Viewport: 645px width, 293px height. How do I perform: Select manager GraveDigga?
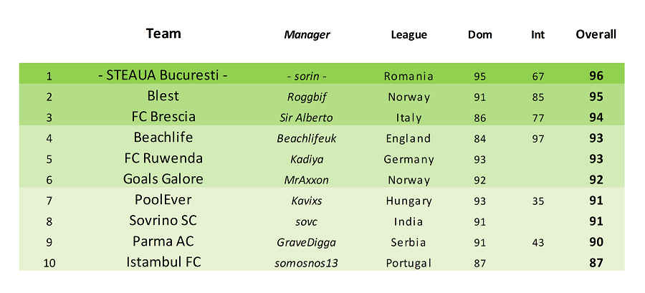click(307, 243)
